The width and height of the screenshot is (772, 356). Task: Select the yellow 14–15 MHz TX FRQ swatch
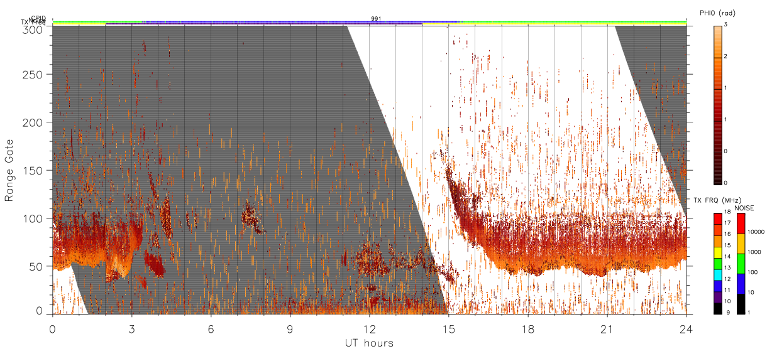tap(718, 252)
